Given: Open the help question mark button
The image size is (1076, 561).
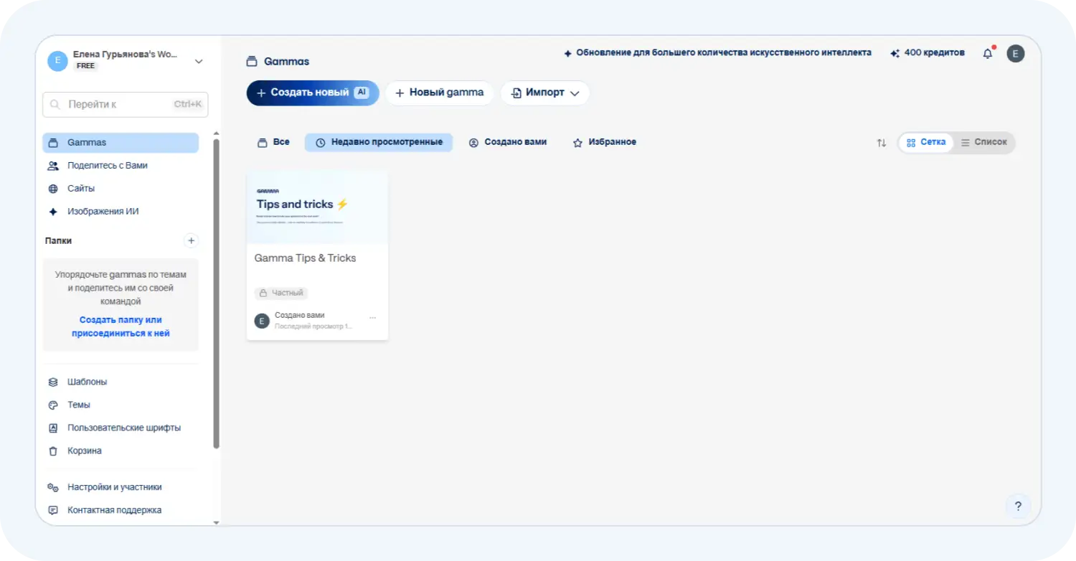Looking at the screenshot, I should 1017,506.
